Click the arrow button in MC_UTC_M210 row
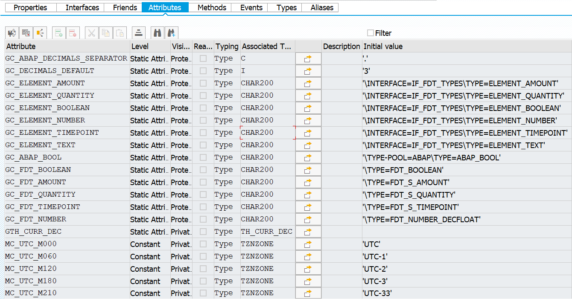 tap(308, 293)
